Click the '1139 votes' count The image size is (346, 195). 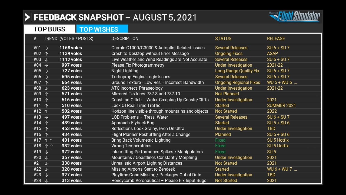[71, 54]
